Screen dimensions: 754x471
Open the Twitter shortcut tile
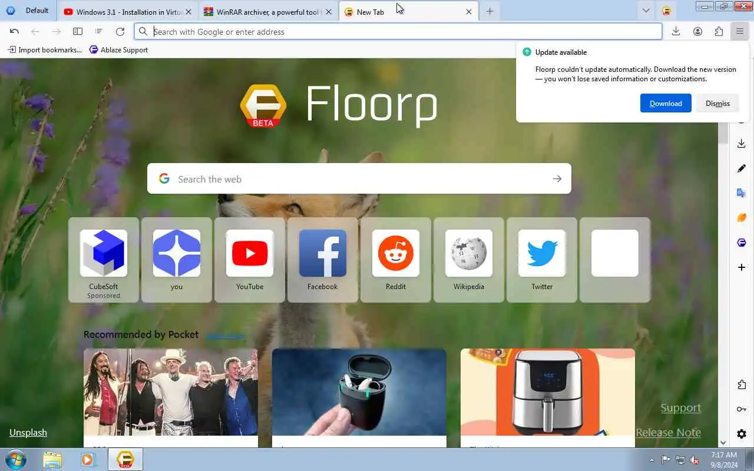tap(542, 260)
